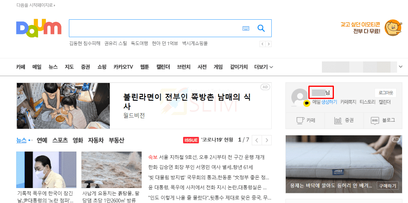
Task: Open 캘린더 link in profile box
Action: 385,102
